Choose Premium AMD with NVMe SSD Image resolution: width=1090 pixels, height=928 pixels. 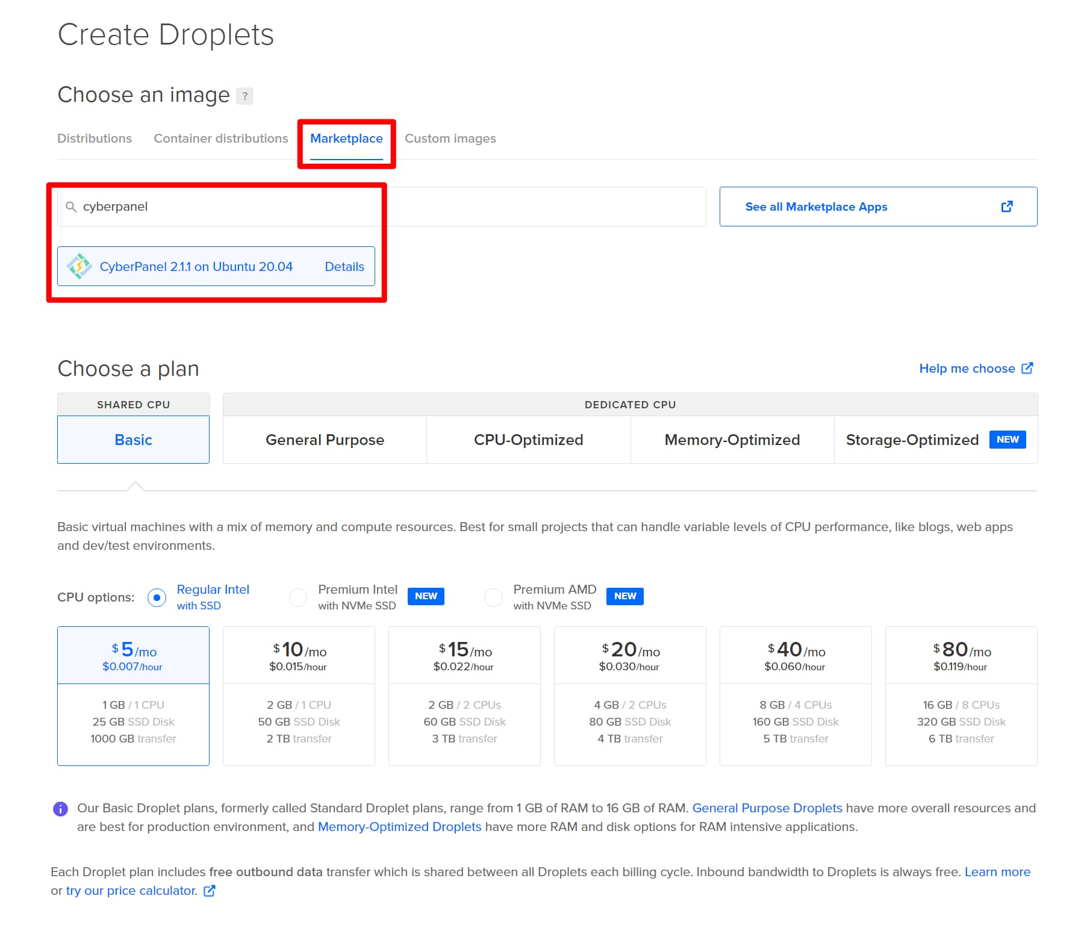coord(494,597)
